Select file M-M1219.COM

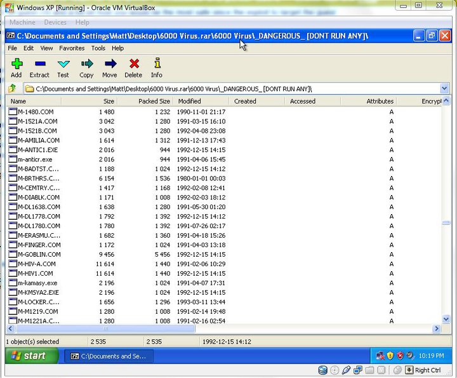point(37,311)
